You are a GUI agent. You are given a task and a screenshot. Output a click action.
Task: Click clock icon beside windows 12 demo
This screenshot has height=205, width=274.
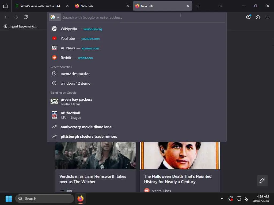[x=54, y=83]
